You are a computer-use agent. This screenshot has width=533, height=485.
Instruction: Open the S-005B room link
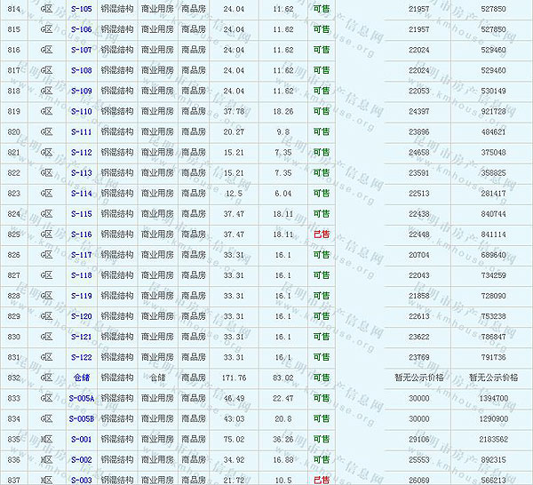[x=80, y=418]
